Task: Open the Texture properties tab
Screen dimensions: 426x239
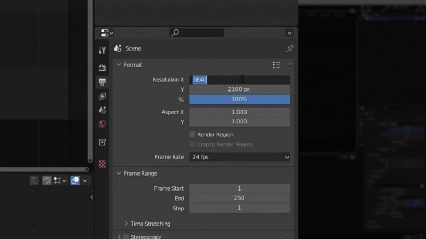Action: [x=102, y=163]
